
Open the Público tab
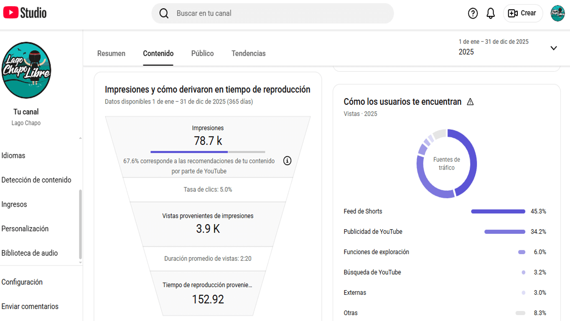coord(202,53)
